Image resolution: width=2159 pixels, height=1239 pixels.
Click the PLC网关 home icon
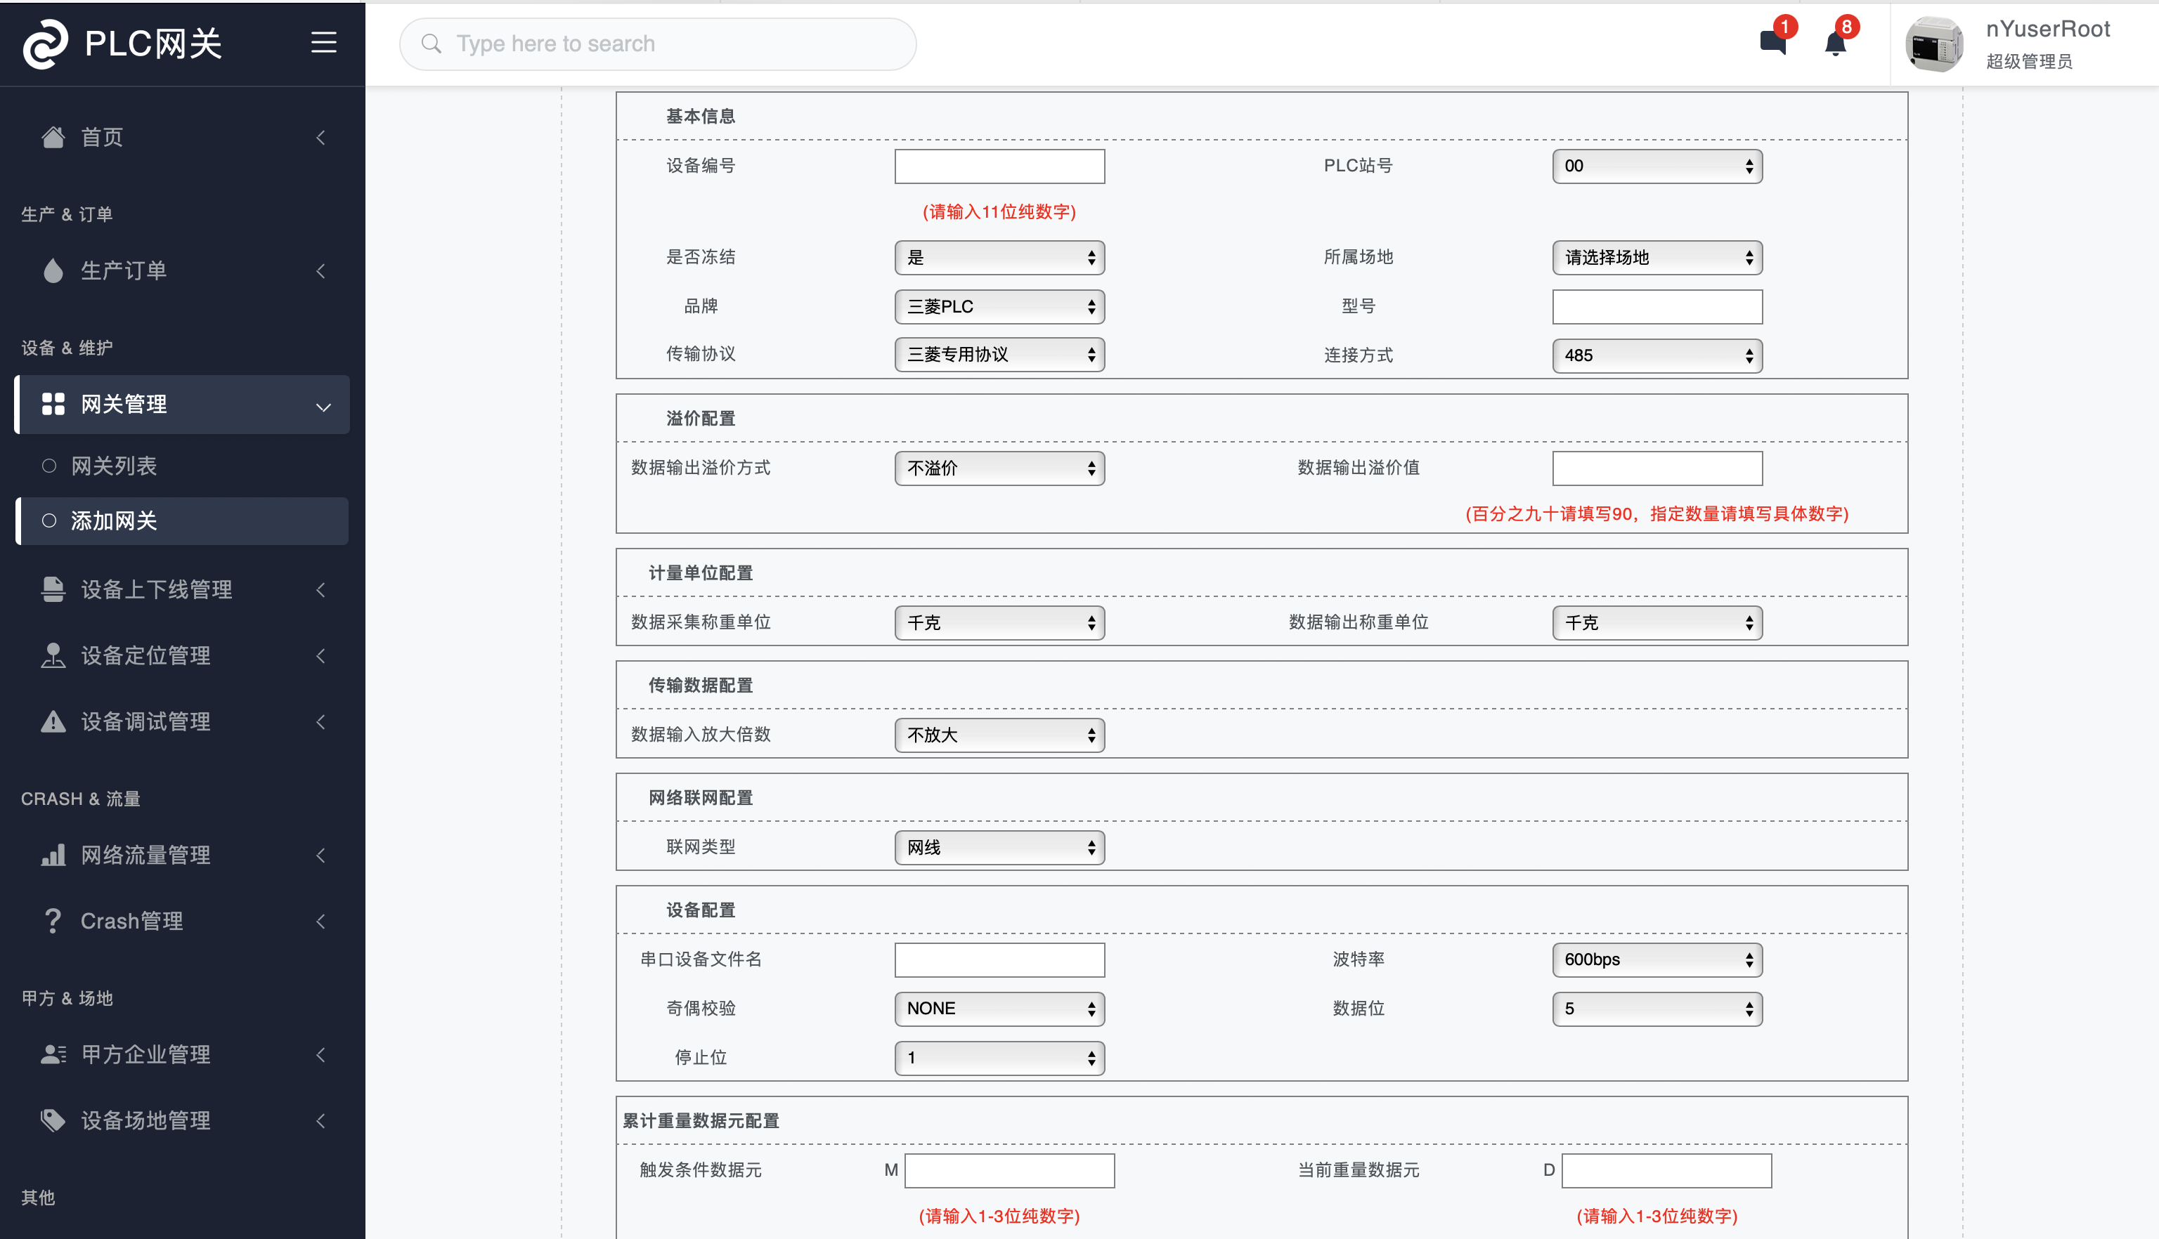click(43, 43)
